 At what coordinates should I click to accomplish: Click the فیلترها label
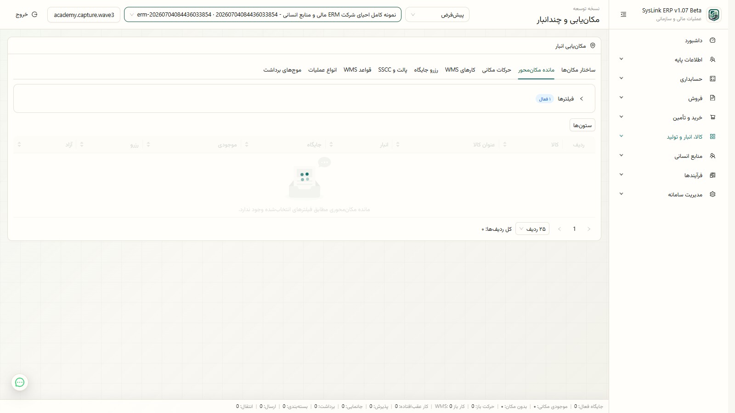click(x=566, y=99)
